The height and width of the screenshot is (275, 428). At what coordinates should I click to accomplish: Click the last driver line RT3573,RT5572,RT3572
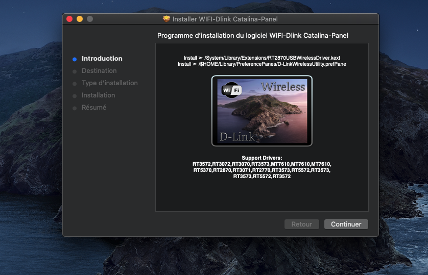click(262, 177)
